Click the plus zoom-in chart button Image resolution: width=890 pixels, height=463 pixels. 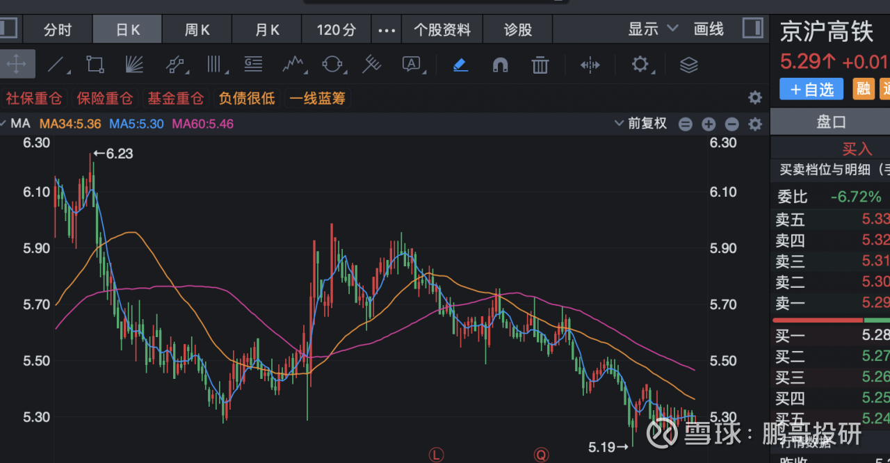pyautogui.click(x=709, y=124)
